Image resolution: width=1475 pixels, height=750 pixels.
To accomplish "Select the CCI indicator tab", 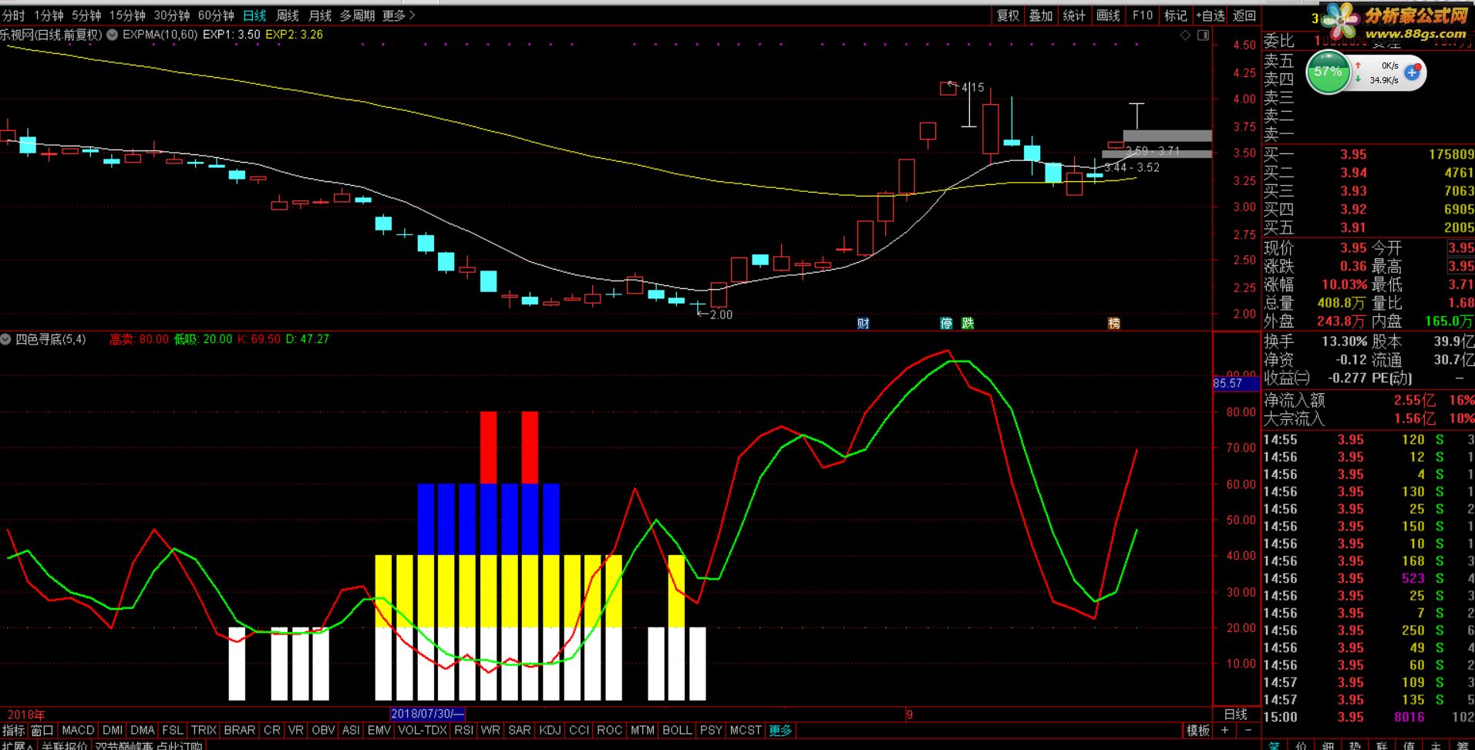I will point(579,730).
